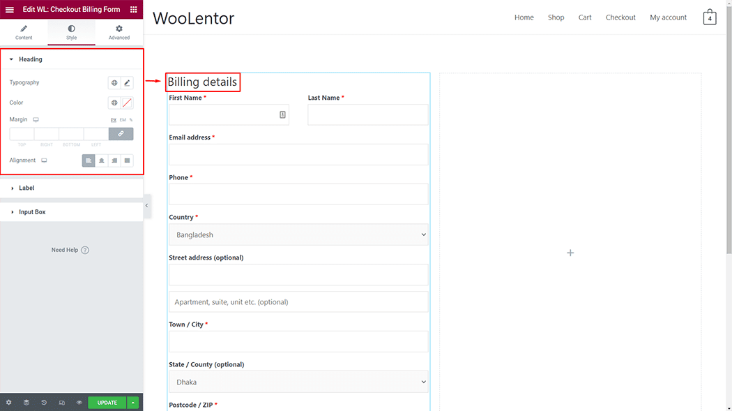Switch to the Content tab
This screenshot has height=411, width=732.
point(24,32)
